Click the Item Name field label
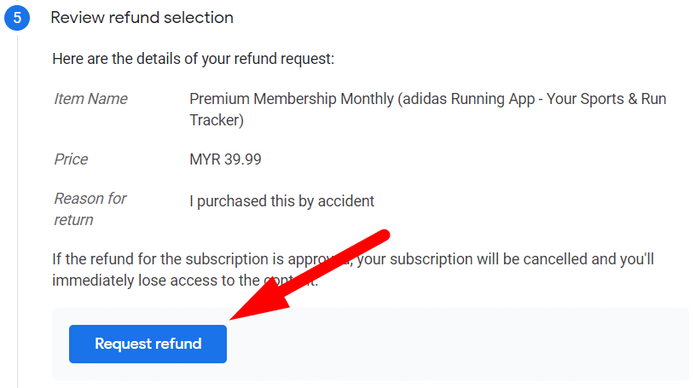The image size is (695, 388). pyautogui.click(x=90, y=99)
